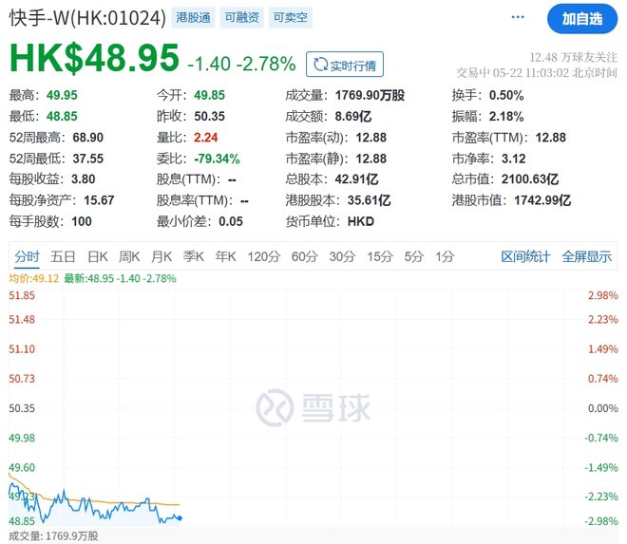Open the 周K chart view
Viewport: 627px width, 544px height.
pyautogui.click(x=129, y=256)
